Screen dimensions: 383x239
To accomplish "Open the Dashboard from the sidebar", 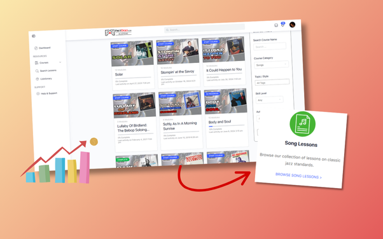I will tap(43, 48).
